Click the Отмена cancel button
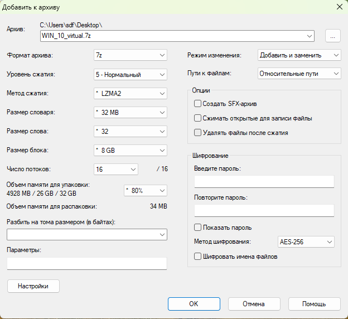The image size is (348, 319). (254, 304)
